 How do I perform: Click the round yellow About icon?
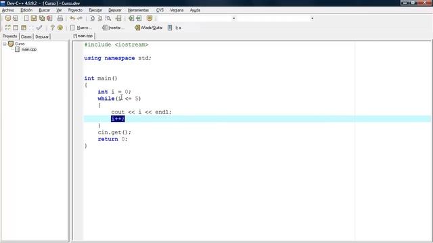[x=60, y=28]
